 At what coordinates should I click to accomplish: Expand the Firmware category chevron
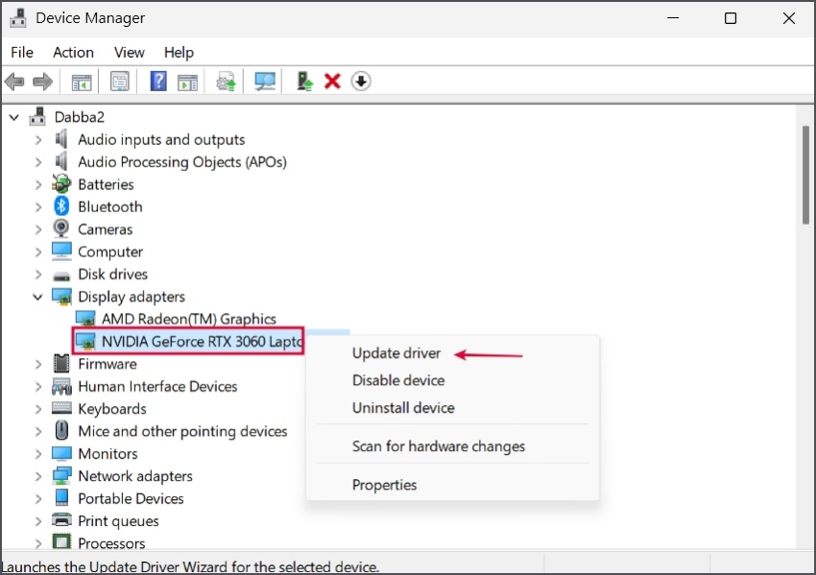click(38, 364)
